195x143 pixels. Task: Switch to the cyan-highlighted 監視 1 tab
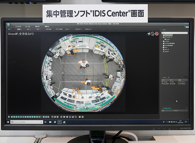coord(10,29)
